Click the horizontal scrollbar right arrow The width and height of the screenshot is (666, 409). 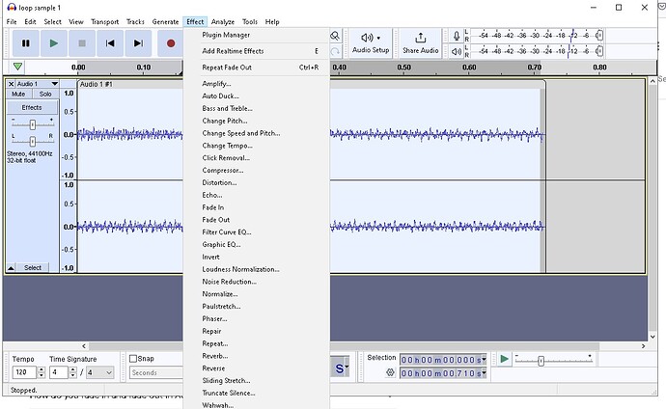(644, 345)
